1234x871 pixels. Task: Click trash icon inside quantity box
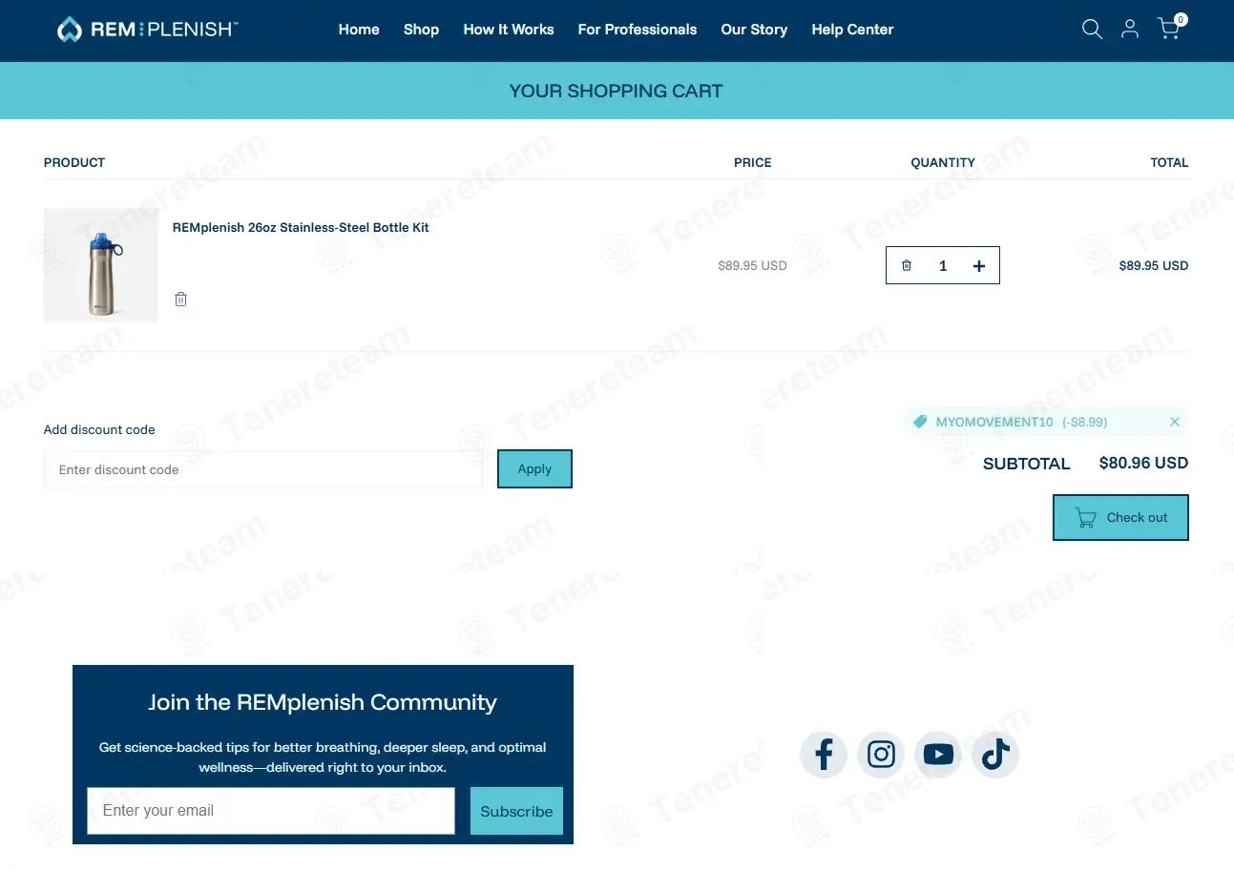click(907, 266)
